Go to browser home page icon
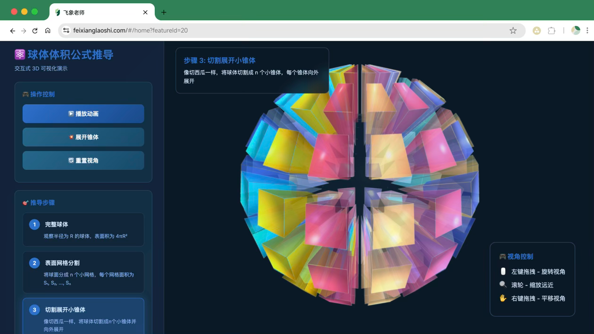Viewport: 594px width, 334px height. coord(48,31)
